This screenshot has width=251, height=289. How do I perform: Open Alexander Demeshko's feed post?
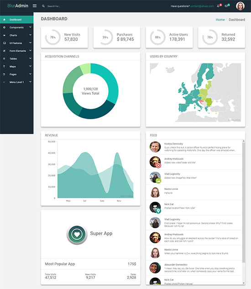click(x=194, y=268)
